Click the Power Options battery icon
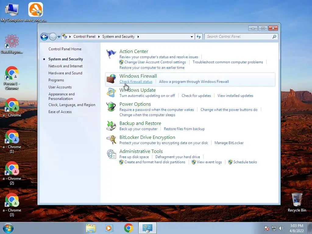The image size is (312, 234). click(111, 107)
